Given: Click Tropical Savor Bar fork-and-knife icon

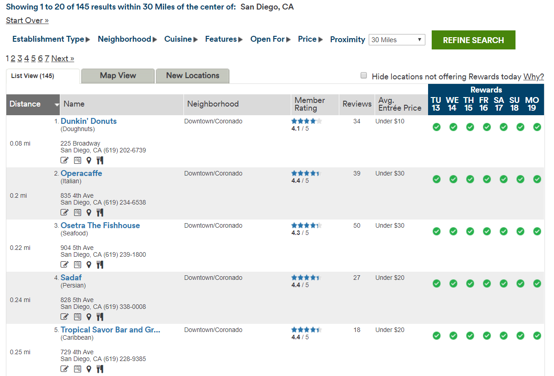Looking at the screenshot, I should coord(100,369).
